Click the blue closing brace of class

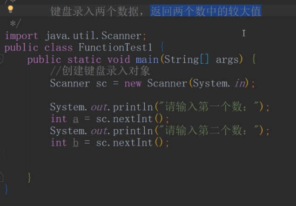click(x=6, y=189)
